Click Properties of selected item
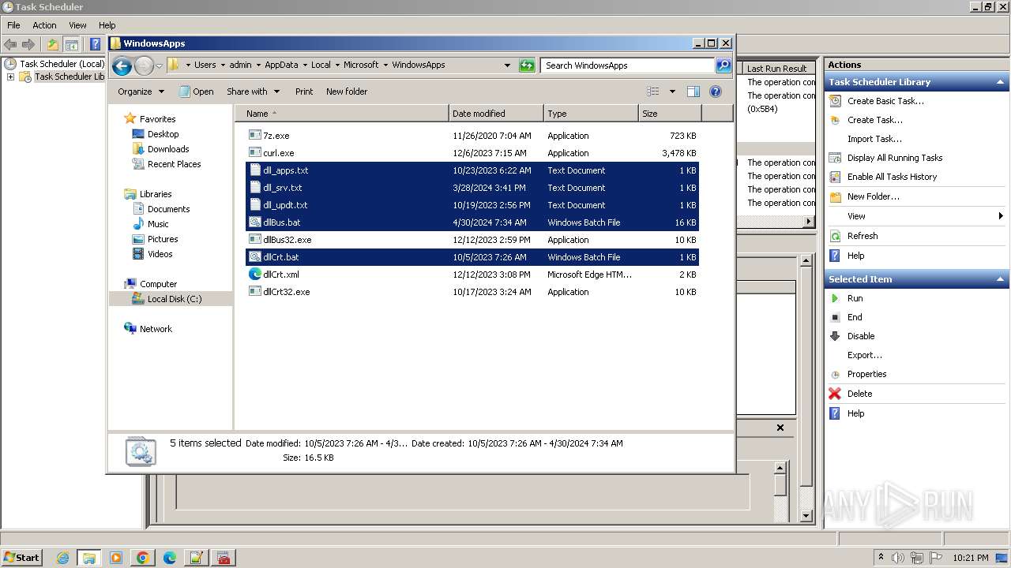Screen dimensions: 1011x568 coord(866,374)
